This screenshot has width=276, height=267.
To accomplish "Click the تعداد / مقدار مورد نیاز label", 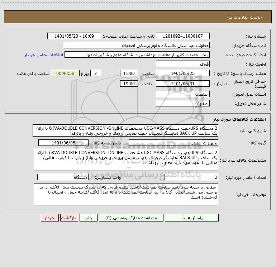I will [x=246, y=177].
